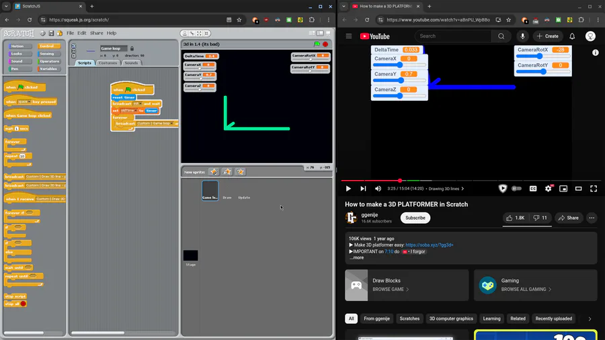Click the green flag above Scratch stage
This screenshot has height=340, width=605.
coord(317,44)
